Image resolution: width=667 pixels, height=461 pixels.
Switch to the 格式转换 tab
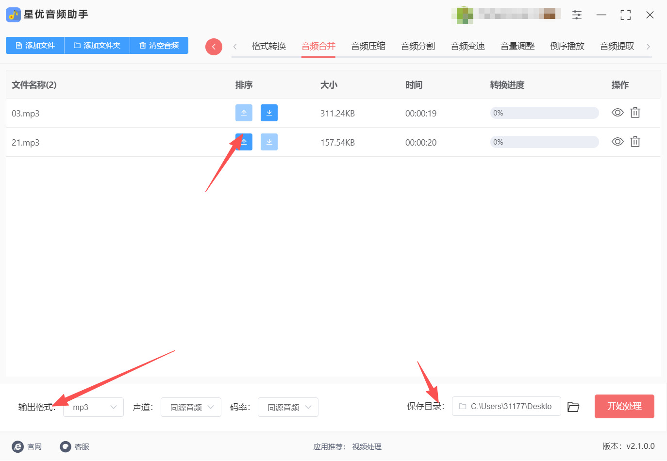268,46
